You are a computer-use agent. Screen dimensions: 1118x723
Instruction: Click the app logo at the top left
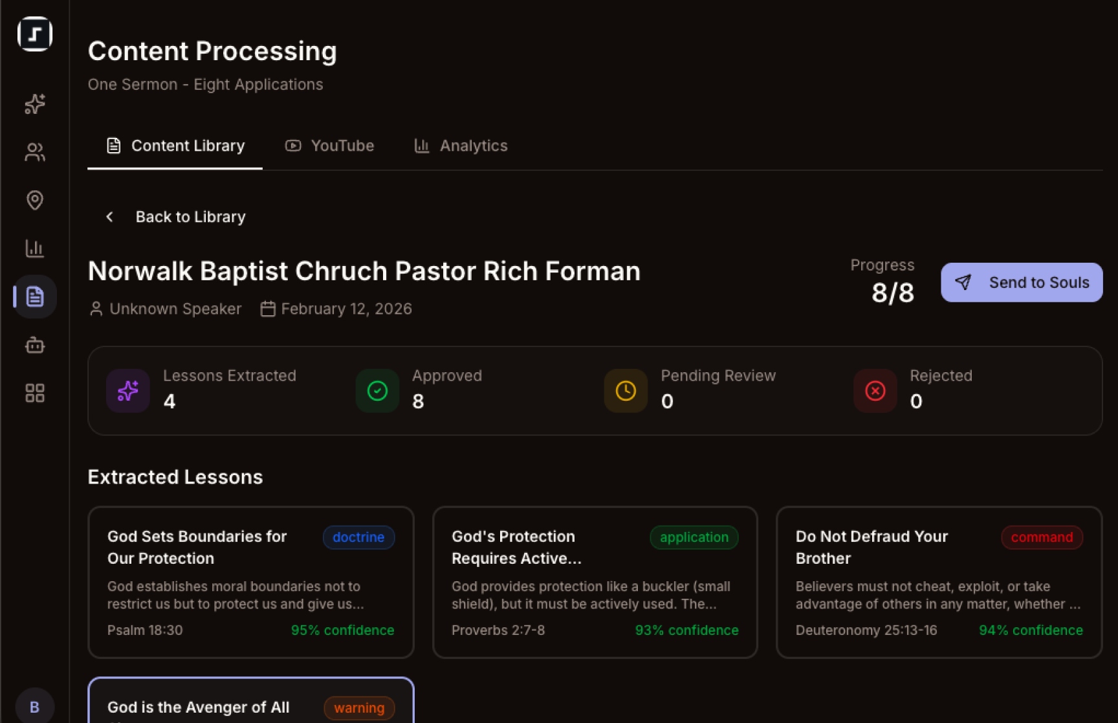pos(34,34)
